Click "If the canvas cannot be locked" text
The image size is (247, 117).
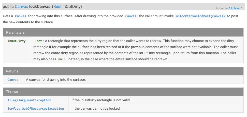[96, 109]
